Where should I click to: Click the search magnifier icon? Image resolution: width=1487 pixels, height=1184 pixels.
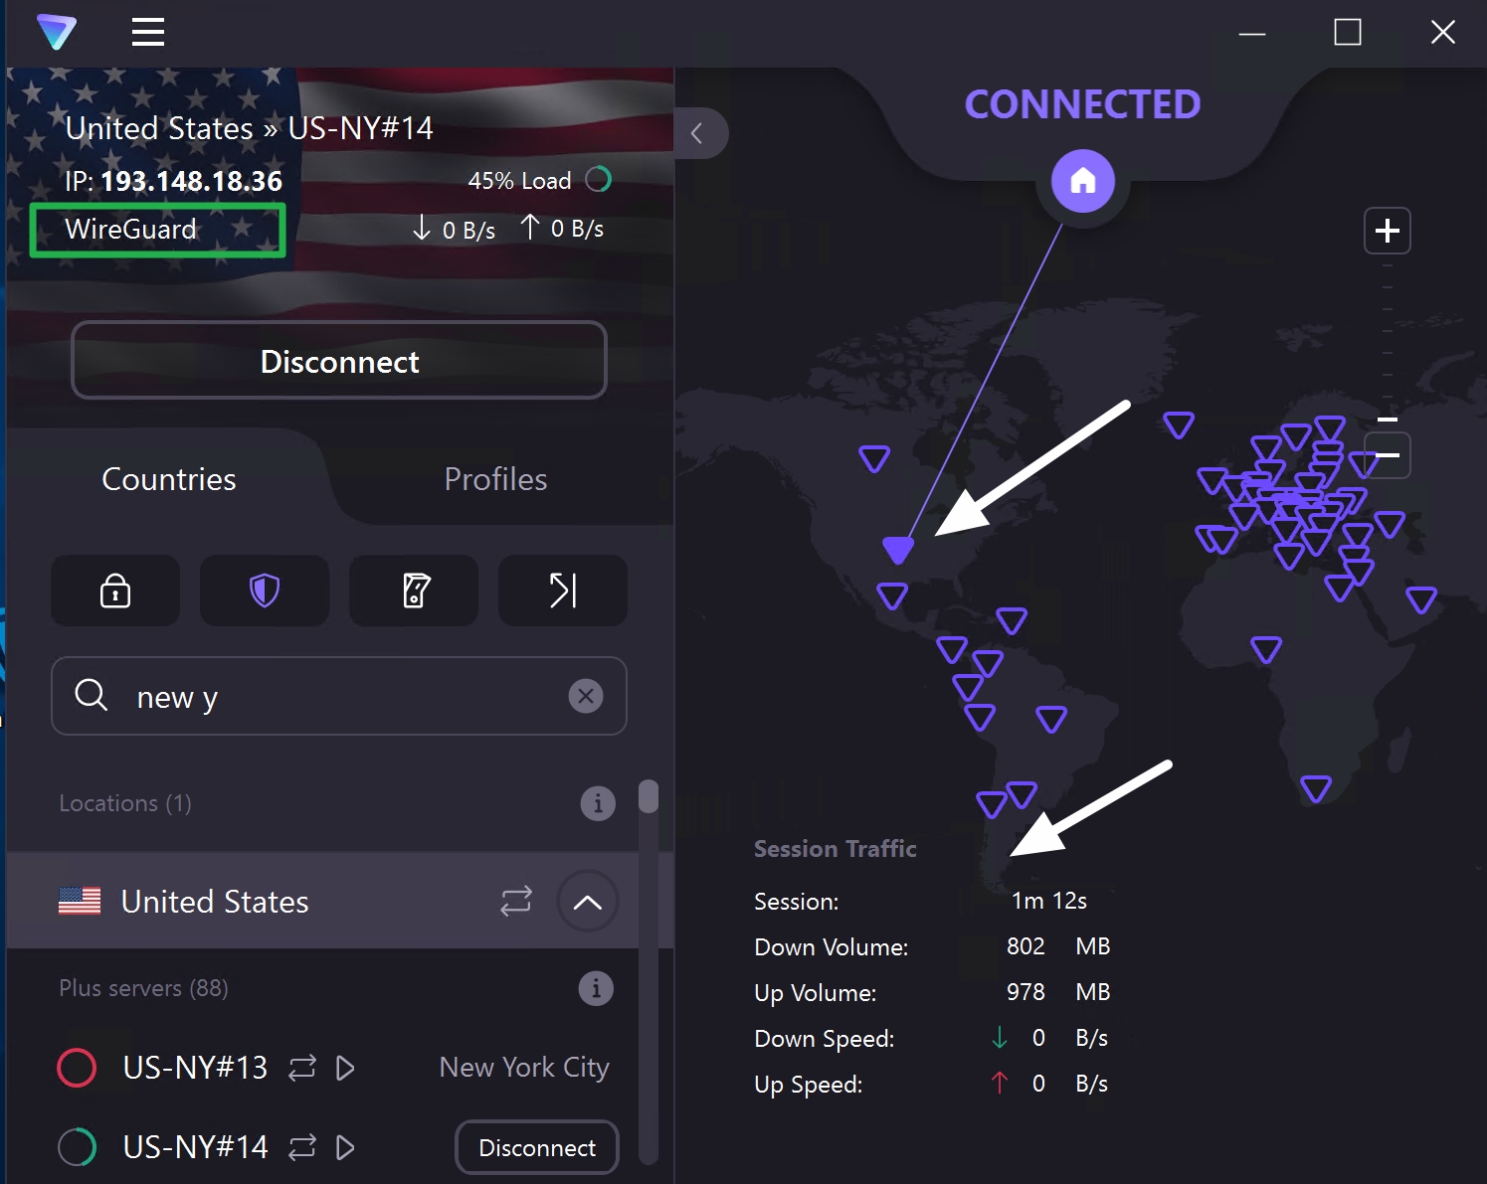tap(92, 696)
